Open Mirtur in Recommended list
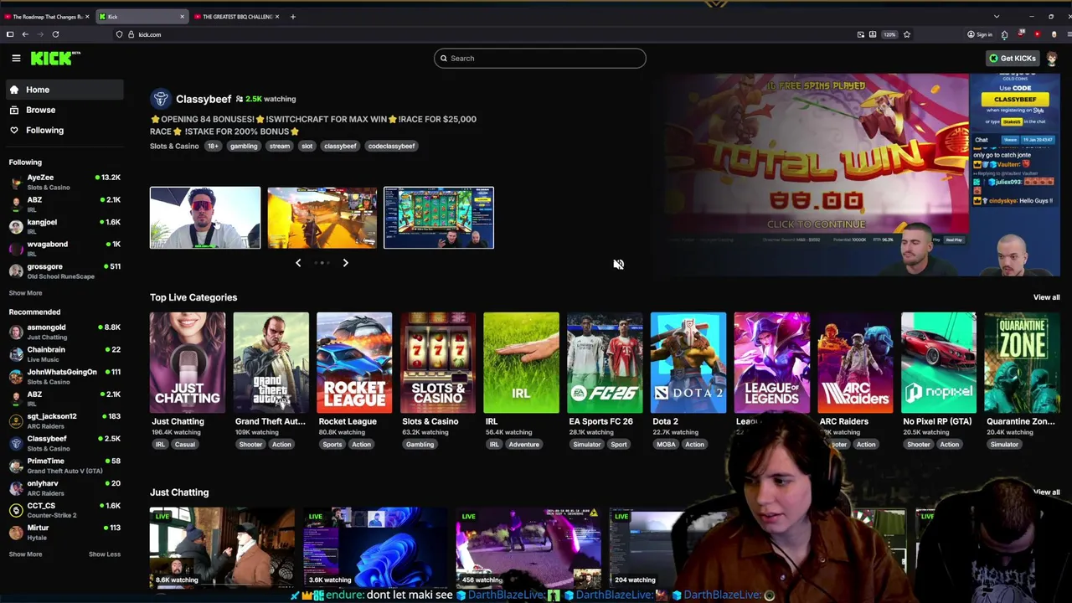Viewport: 1072px width, 603px height. (64, 532)
